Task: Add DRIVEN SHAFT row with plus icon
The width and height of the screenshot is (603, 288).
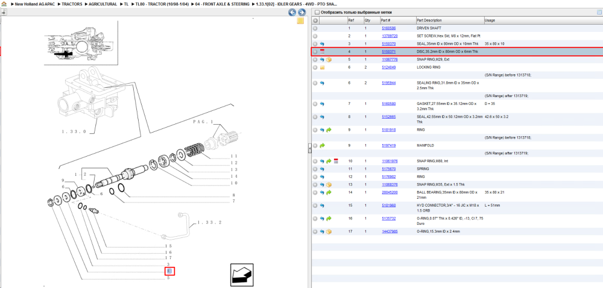Action: coord(315,28)
